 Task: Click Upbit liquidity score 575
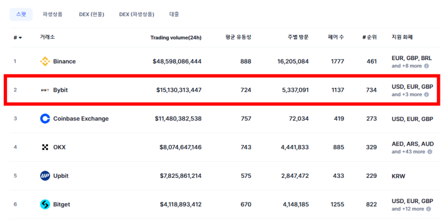point(246,176)
